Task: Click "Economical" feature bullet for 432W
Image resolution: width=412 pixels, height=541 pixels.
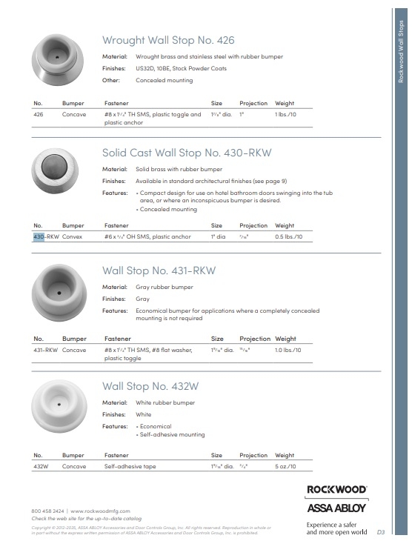Action: pyautogui.click(x=156, y=426)
